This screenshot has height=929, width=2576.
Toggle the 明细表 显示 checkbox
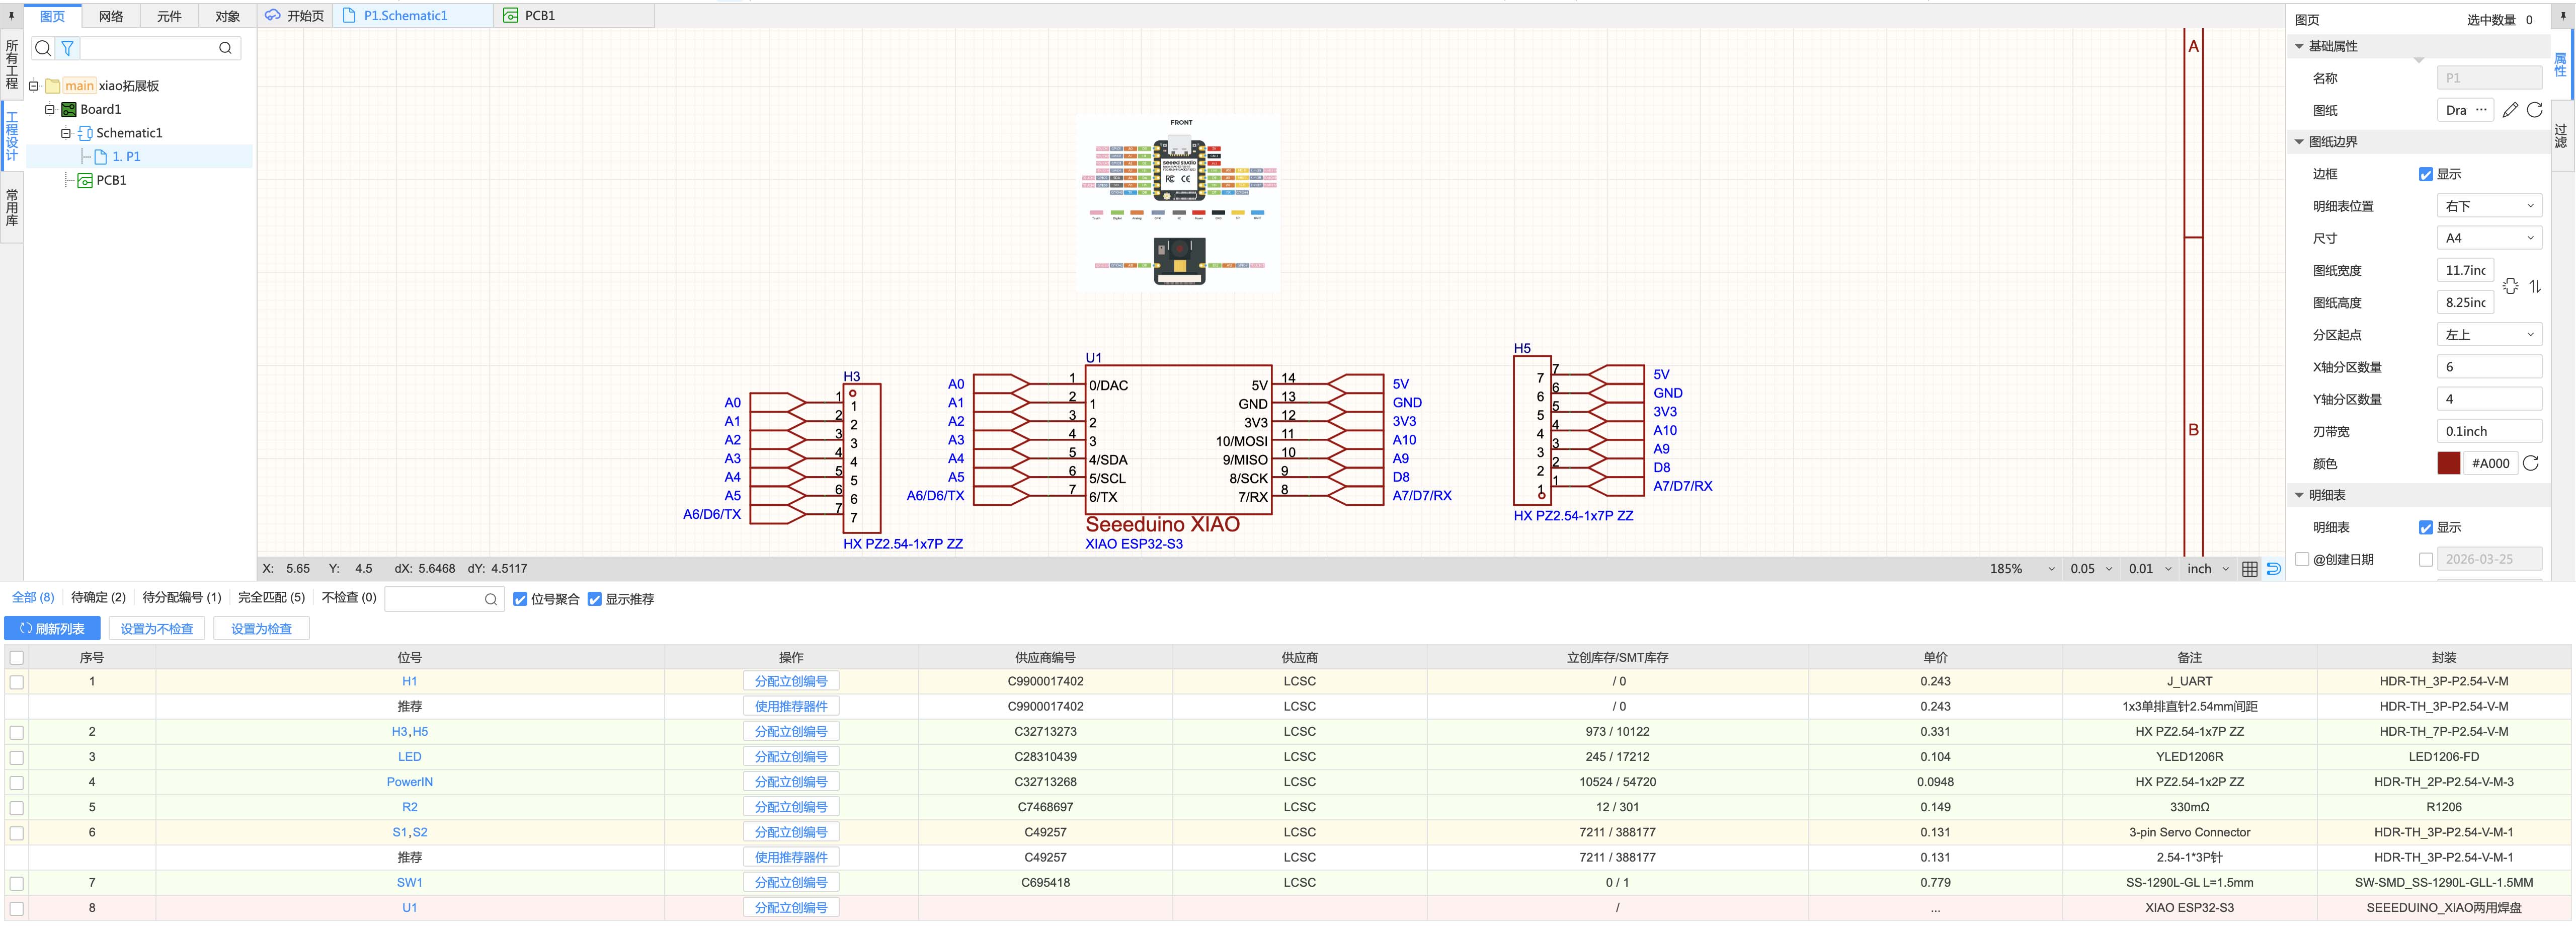(2426, 527)
